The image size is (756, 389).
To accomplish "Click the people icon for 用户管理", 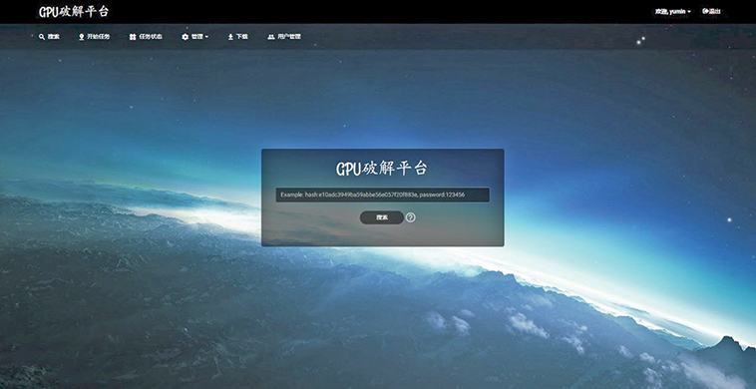I will [x=271, y=37].
